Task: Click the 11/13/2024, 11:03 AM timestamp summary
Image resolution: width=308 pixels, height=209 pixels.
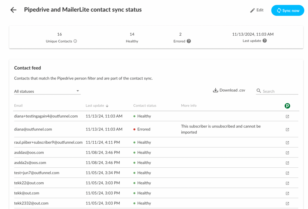Action: pyautogui.click(x=253, y=34)
